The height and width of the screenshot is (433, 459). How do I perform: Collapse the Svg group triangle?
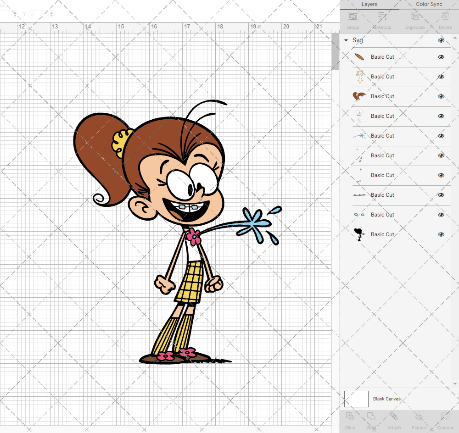pyautogui.click(x=346, y=40)
